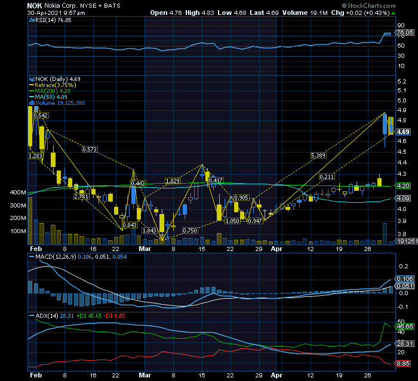Click the 0.051 MACD signal axis tag
This screenshot has height=381, width=418.
405,286
